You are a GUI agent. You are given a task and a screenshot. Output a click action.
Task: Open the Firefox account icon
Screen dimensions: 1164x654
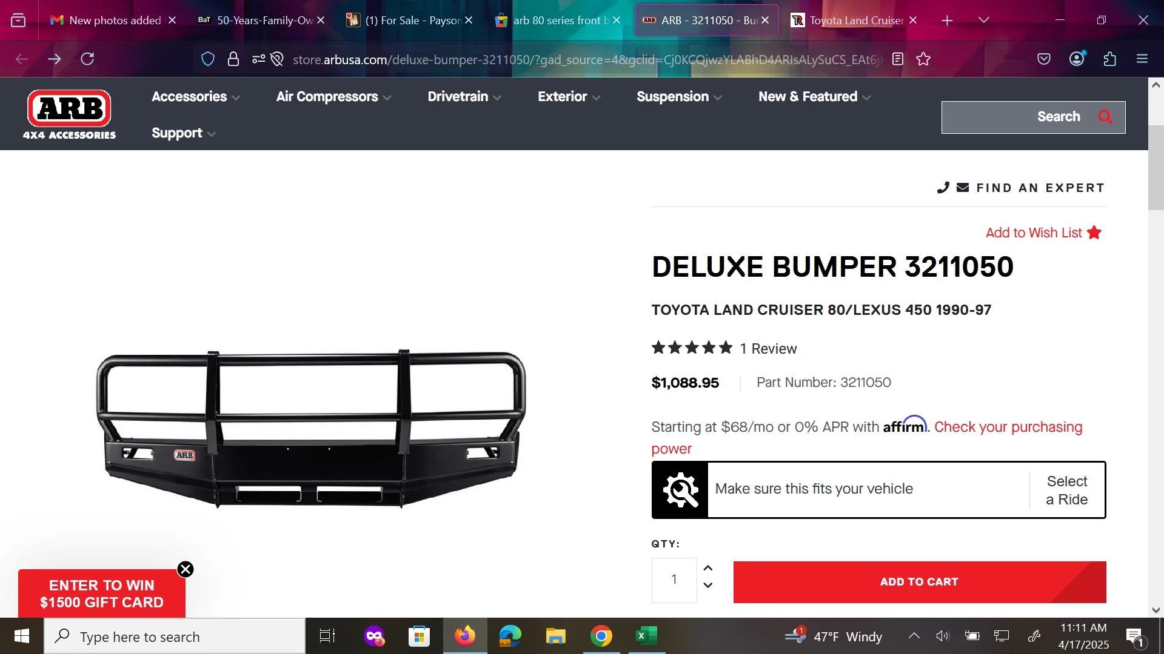(x=1077, y=59)
